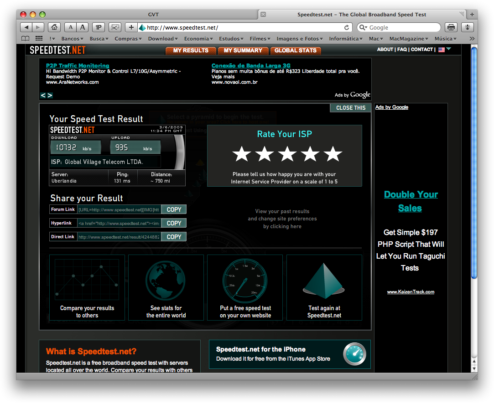
Task: Choose the third star rating
Action: (x=287, y=154)
